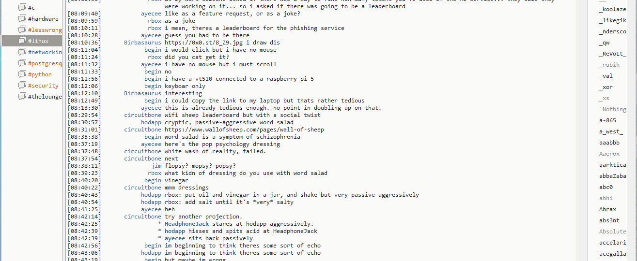This screenshot has height=261, width=637.
Task: Open the wallofsheep.com link
Action: 244,130
